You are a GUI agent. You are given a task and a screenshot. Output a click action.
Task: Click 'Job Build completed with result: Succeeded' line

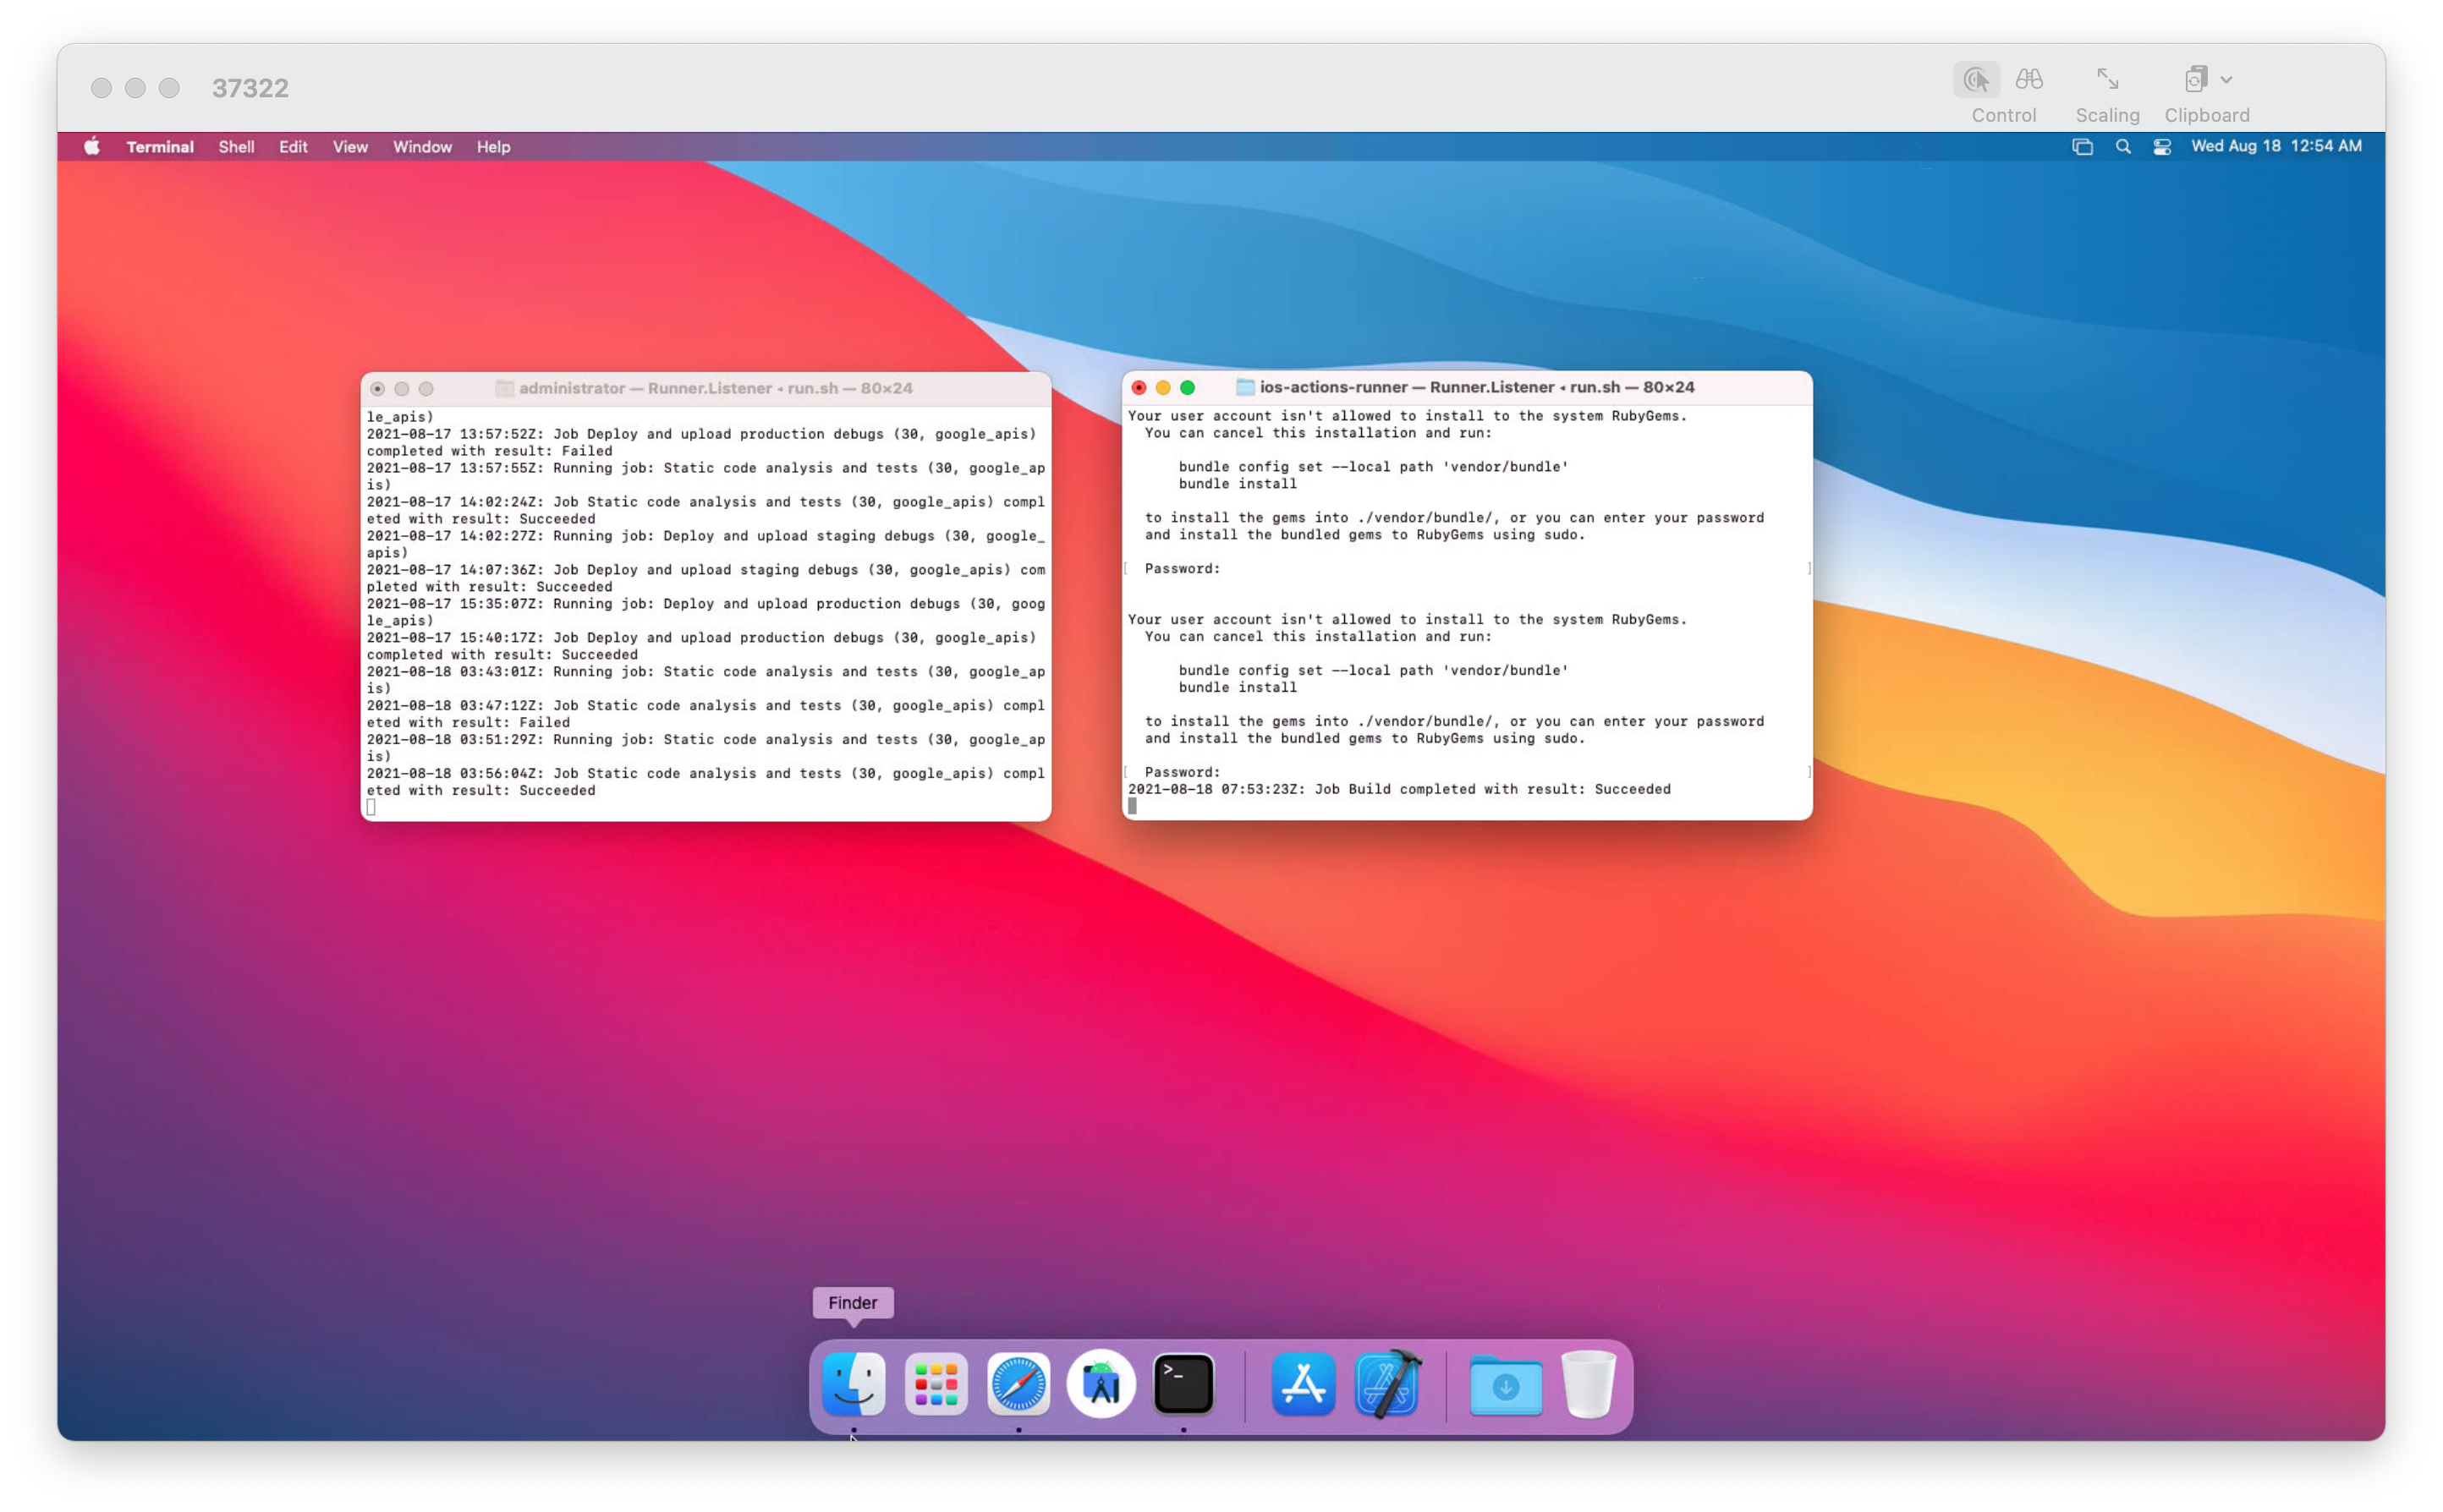click(1398, 789)
